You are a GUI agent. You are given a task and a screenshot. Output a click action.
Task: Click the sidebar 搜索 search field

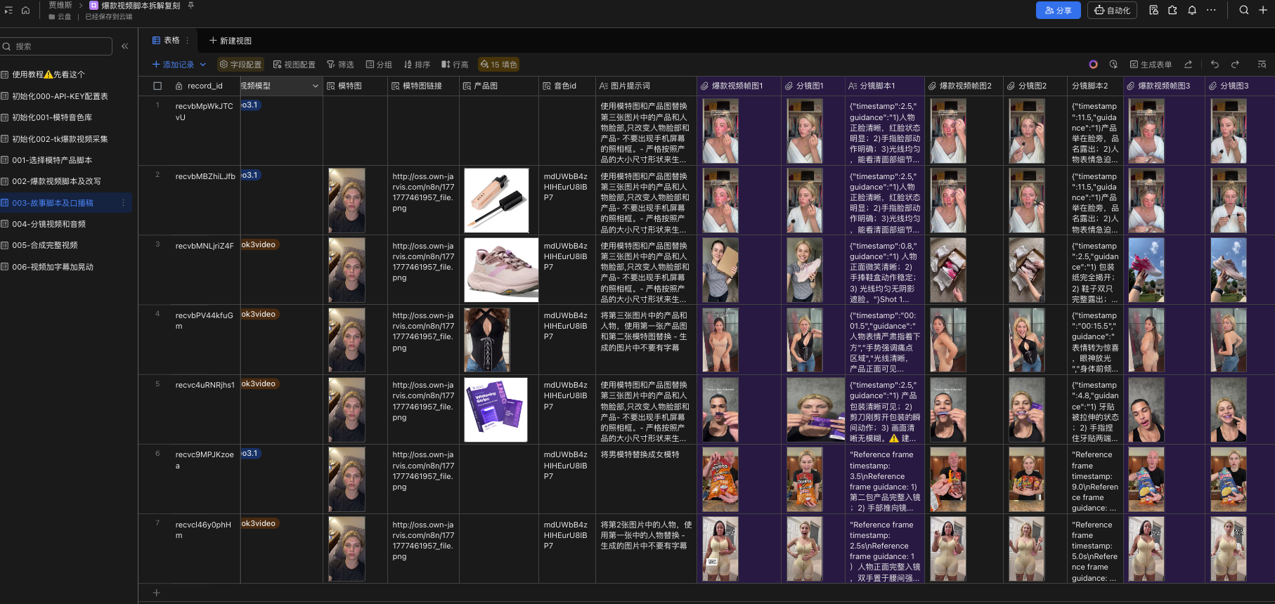tap(56, 46)
